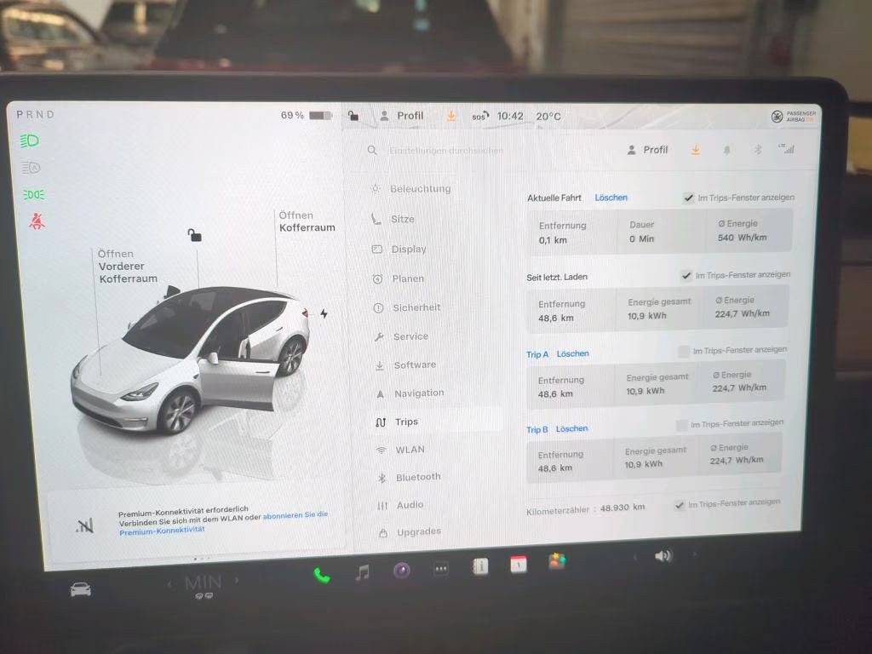Tap Löschen next to Trip A
Screen dimensions: 872x654
coord(573,353)
